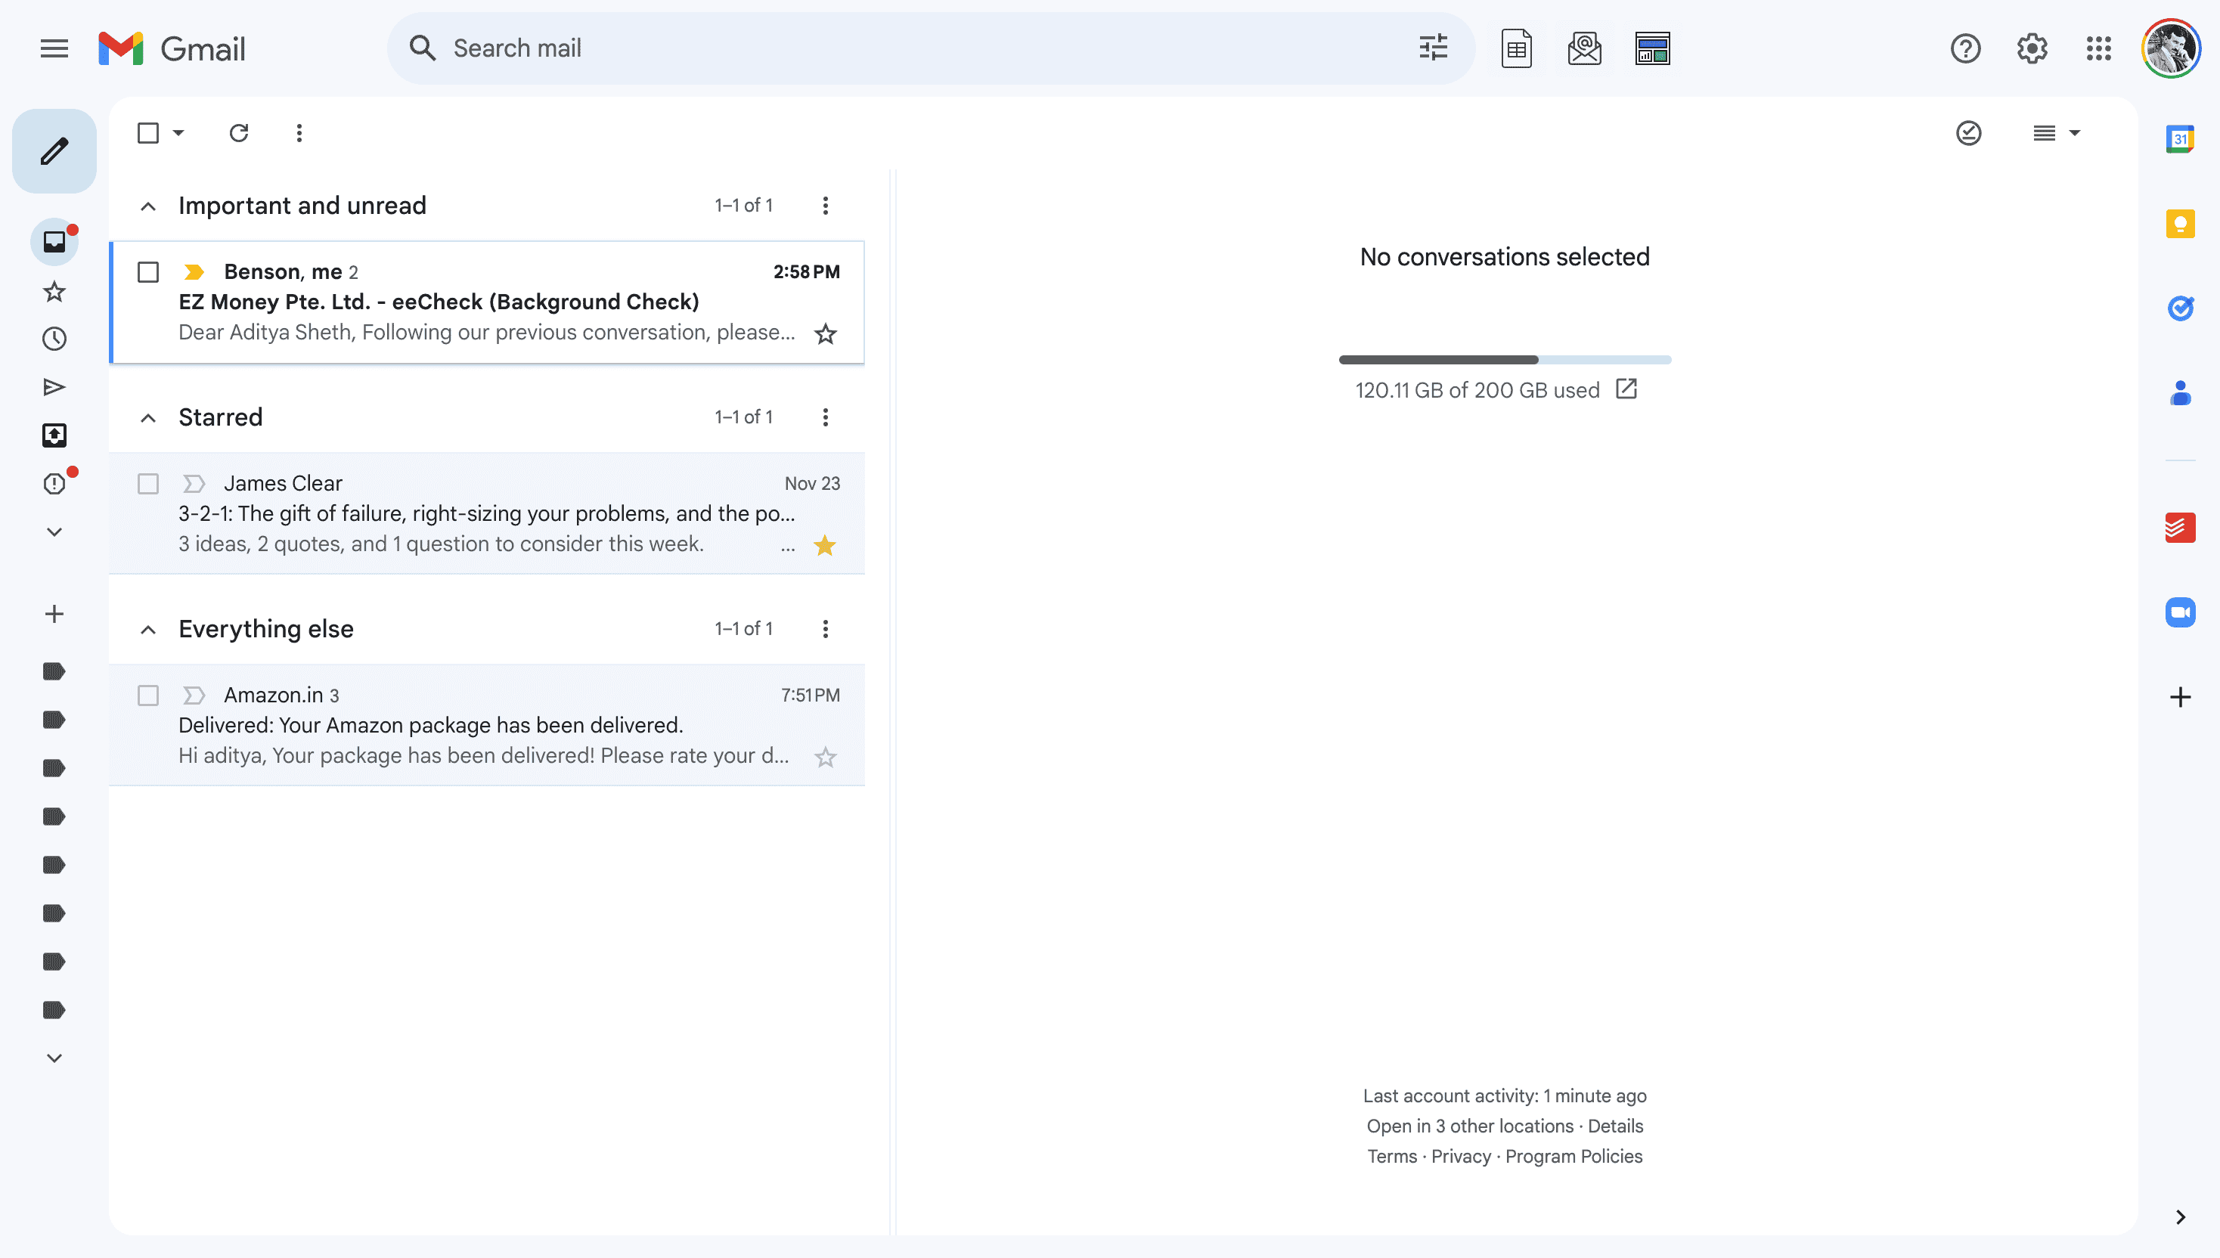The height and width of the screenshot is (1258, 2220).
Task: Open the toolbar three-dot More menu
Action: (299, 133)
